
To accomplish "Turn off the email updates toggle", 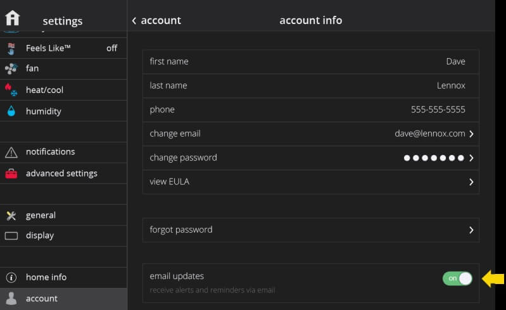I will (x=457, y=278).
